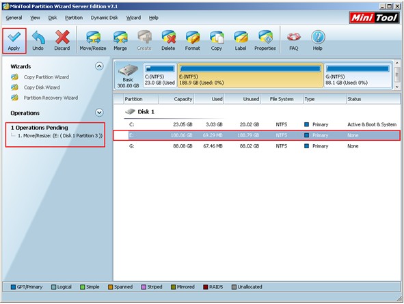Select the E:(NTFS) block in disk map
Screen dimensions: 404x304
coord(250,76)
